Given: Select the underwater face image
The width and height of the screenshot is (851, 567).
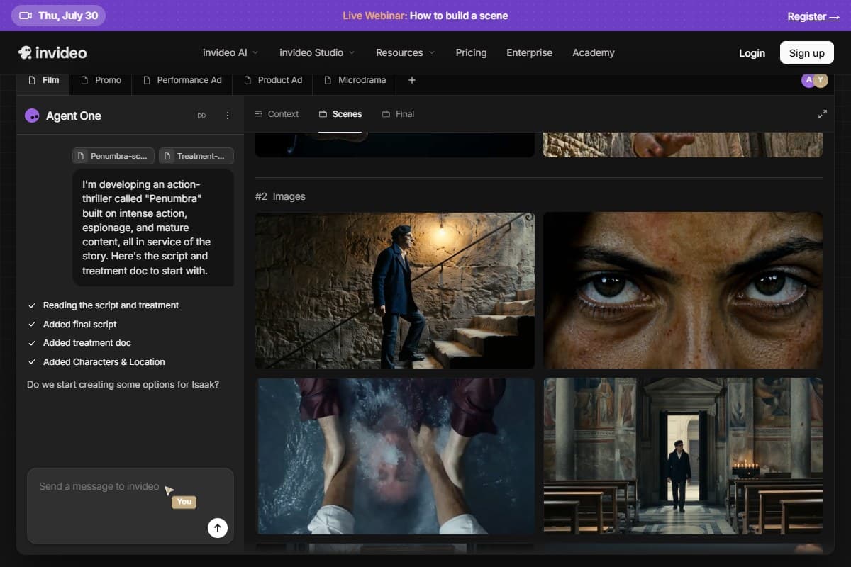Looking at the screenshot, I should pos(395,456).
